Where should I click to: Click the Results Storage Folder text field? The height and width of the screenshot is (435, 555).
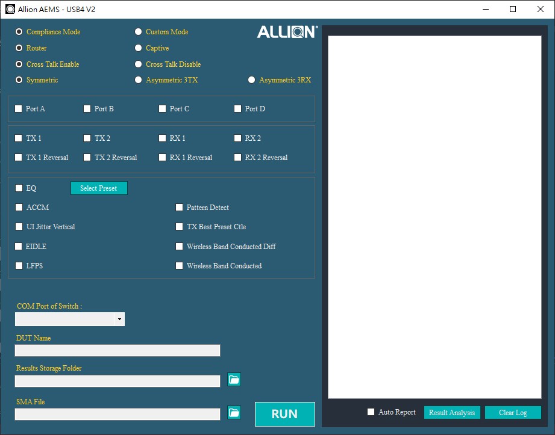click(x=118, y=381)
